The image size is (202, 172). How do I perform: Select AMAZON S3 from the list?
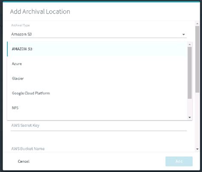97,49
